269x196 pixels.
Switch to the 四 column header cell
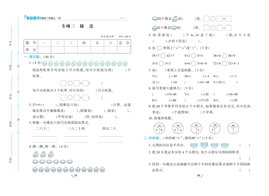click(x=83, y=43)
